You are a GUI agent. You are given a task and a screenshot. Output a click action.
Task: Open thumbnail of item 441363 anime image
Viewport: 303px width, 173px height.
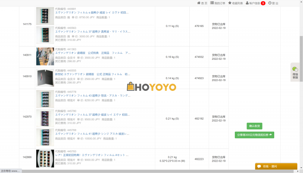[x=45, y=56]
